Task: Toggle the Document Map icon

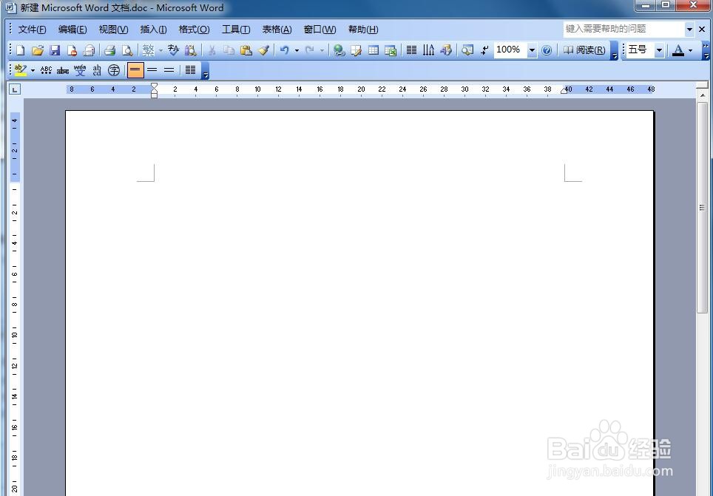Action: [x=467, y=50]
